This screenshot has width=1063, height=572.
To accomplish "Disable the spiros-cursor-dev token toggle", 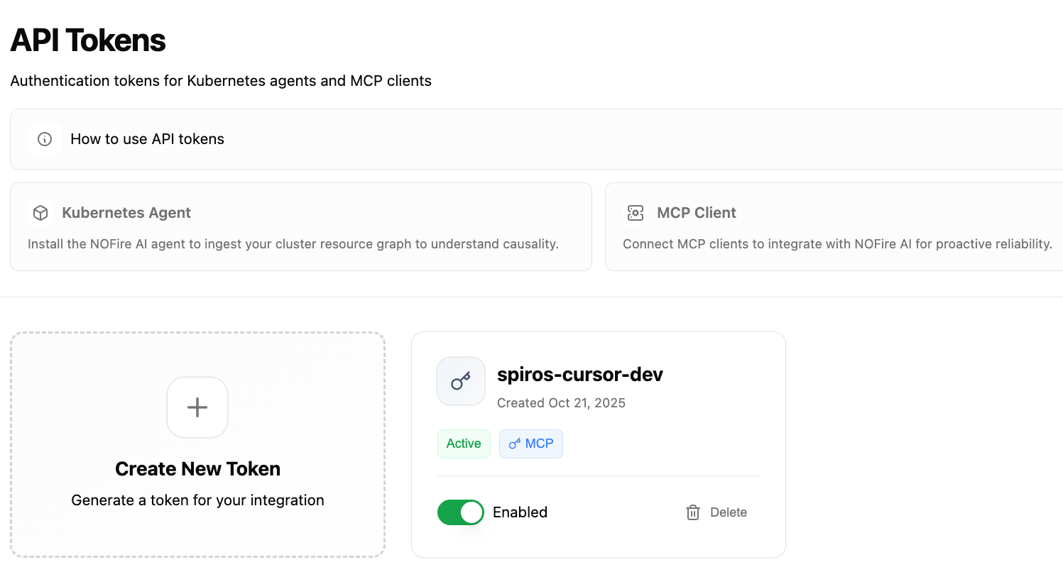I will tap(460, 512).
